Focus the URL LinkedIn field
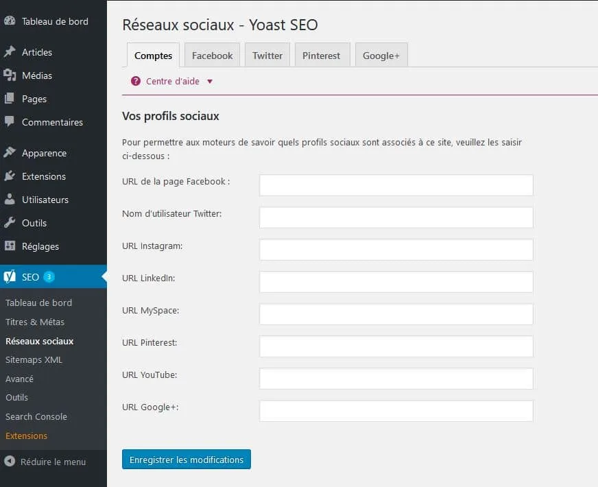 click(396, 282)
